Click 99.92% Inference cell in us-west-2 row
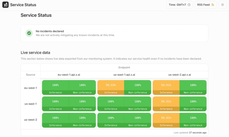Image resolution: width=229 pixels, height=137 pixels. tap(166, 120)
